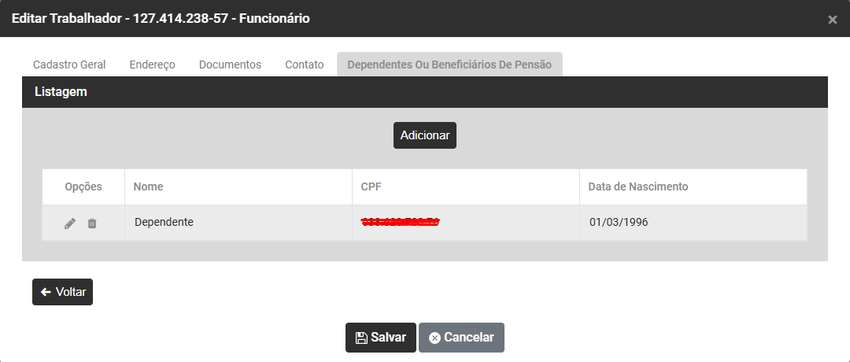Select the Contato tab
The height and width of the screenshot is (362, 850).
point(305,65)
